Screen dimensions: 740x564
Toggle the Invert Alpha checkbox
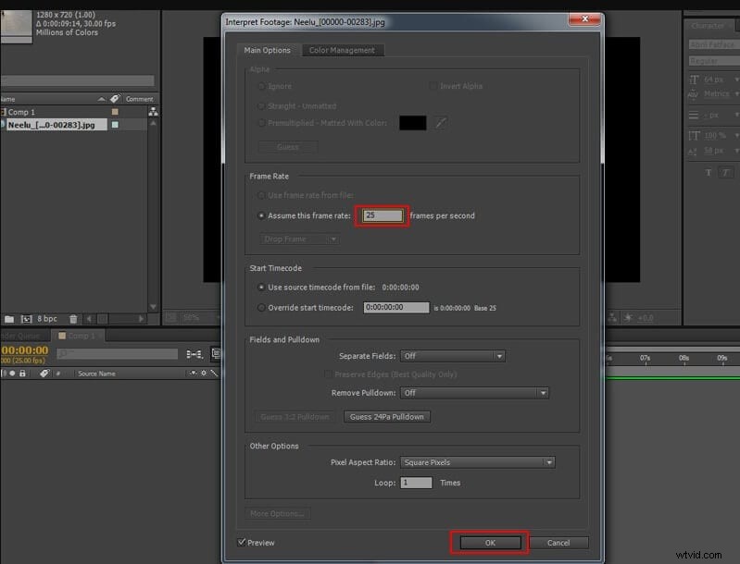433,86
